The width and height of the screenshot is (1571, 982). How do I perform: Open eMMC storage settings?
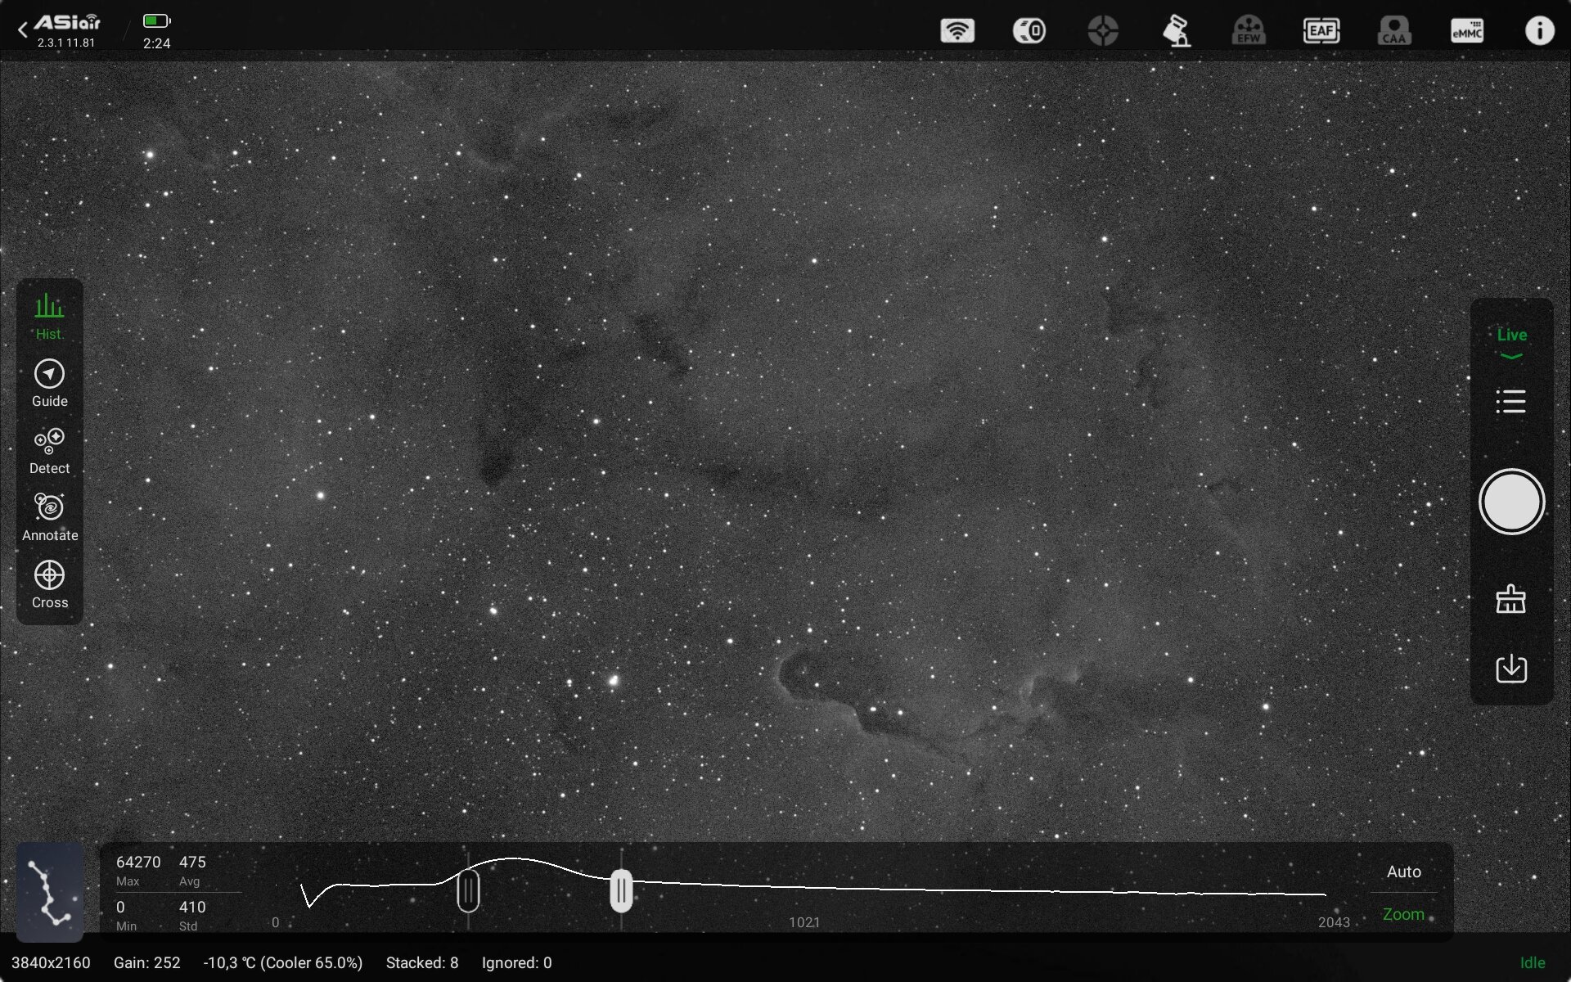[x=1466, y=31]
